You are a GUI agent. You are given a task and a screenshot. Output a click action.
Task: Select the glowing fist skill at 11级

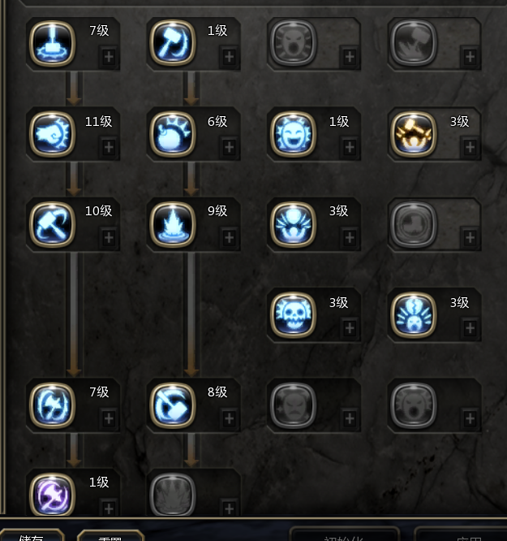click(53, 134)
